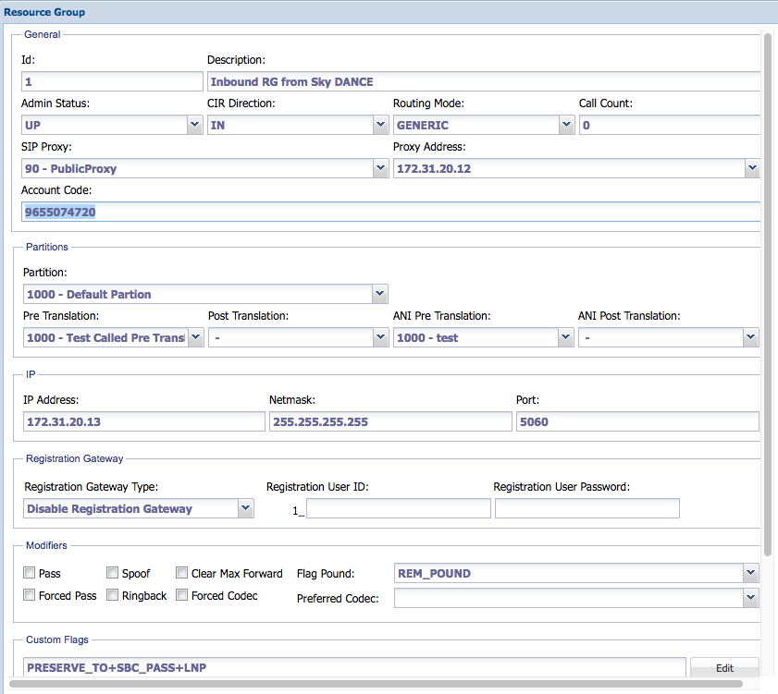Click the General section label
The width and height of the screenshot is (778, 694).
point(43,34)
